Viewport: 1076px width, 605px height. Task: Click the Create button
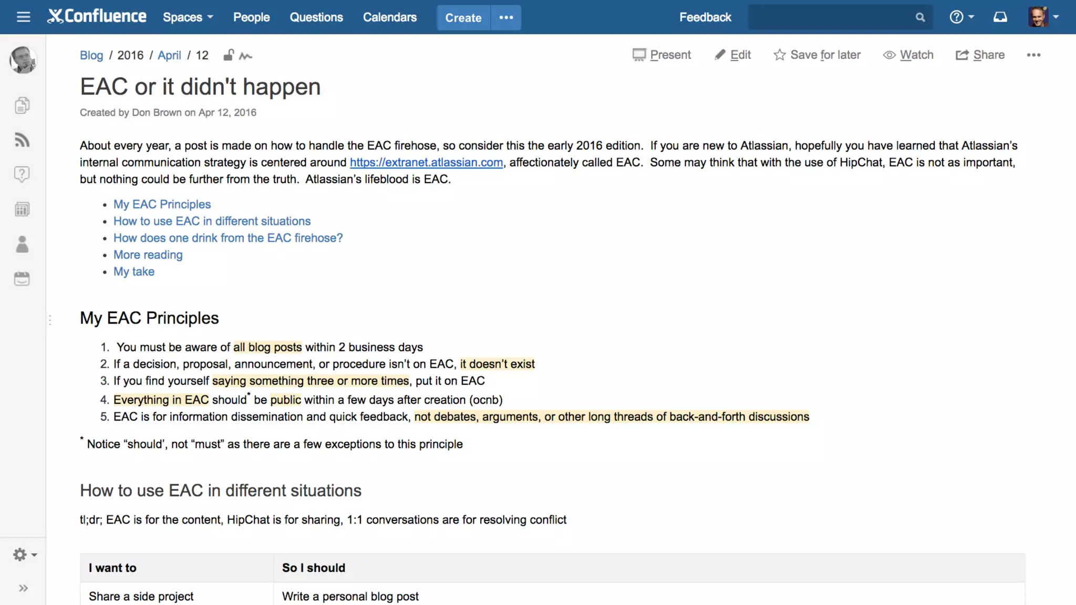tap(463, 17)
